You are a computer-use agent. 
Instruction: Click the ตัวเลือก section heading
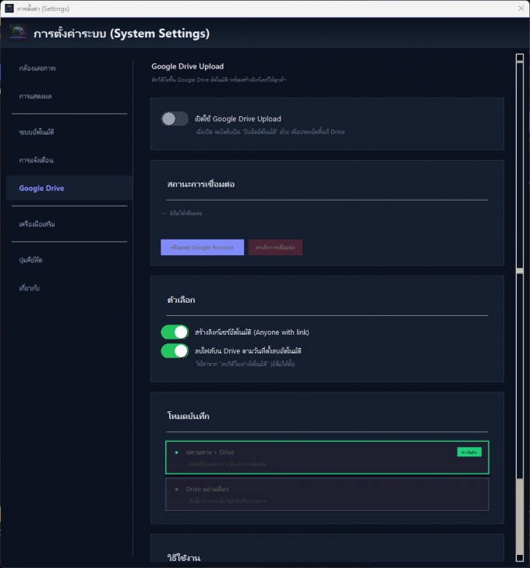(181, 300)
